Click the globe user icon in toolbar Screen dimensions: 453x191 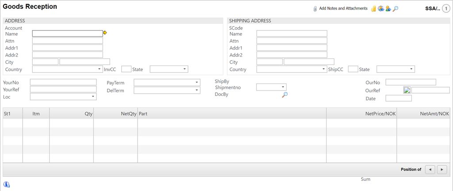(380, 8)
